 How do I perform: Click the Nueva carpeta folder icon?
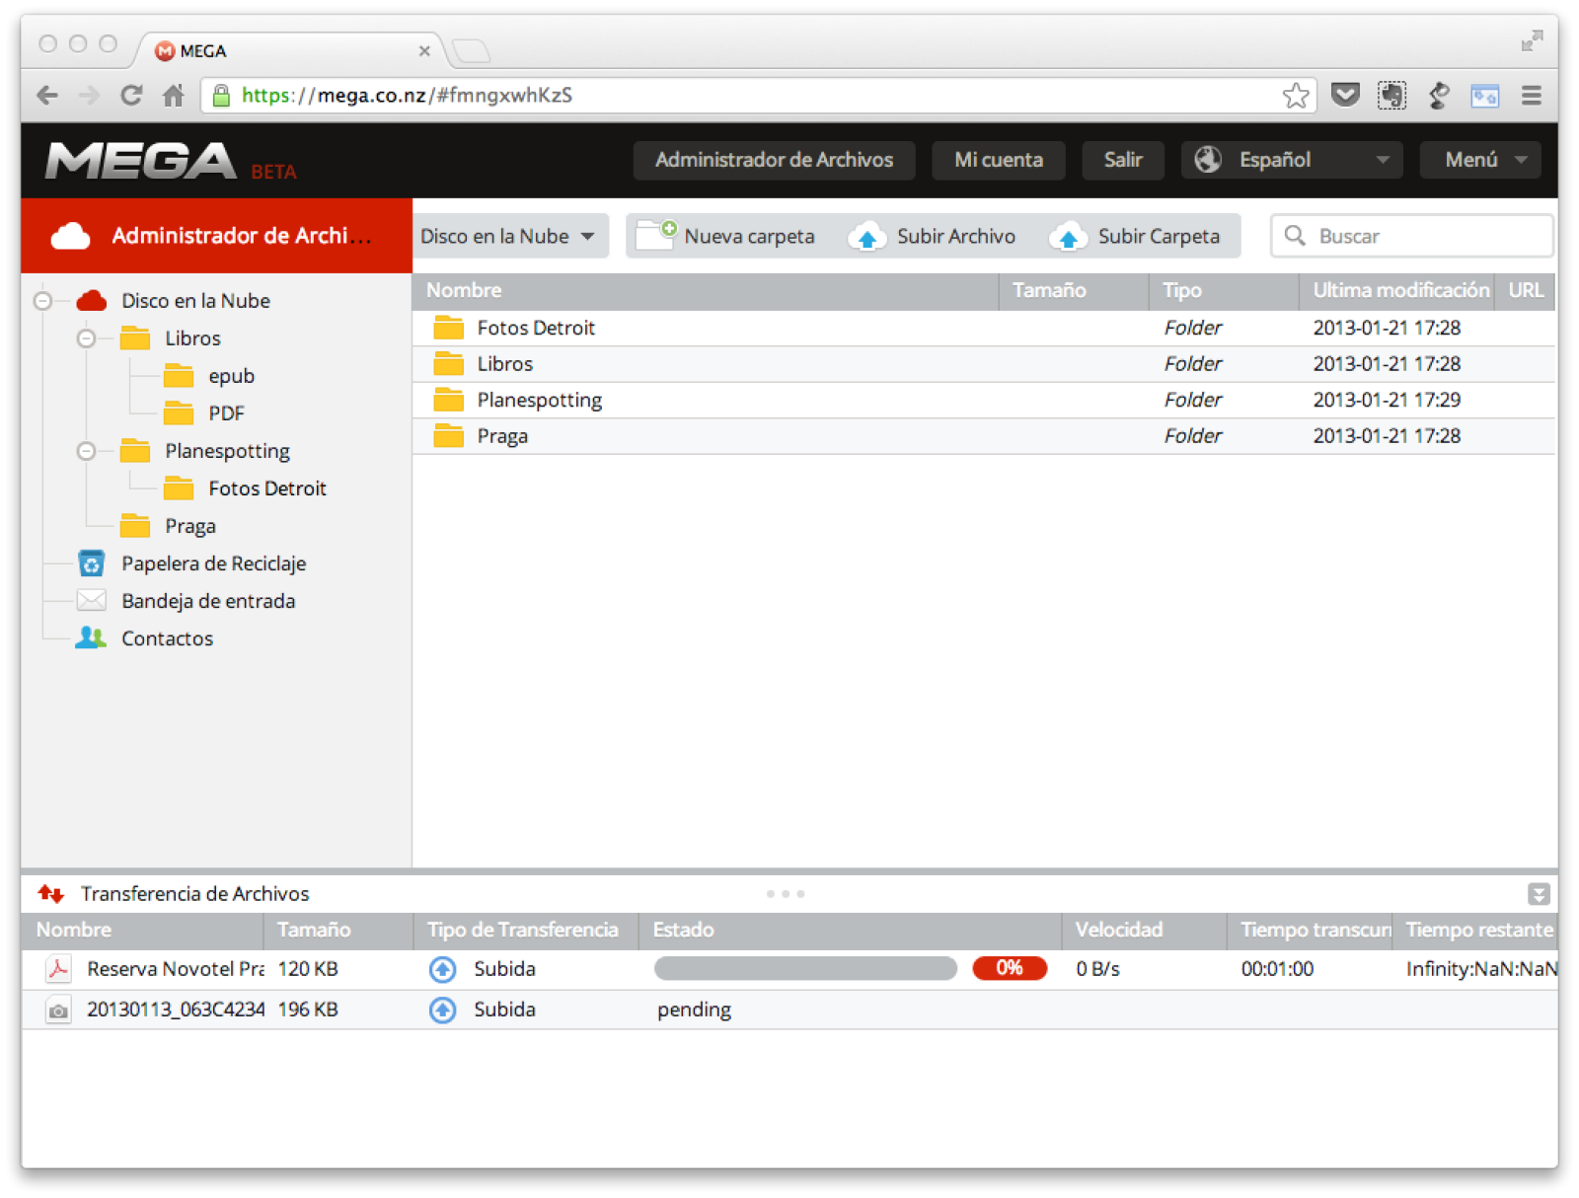coord(655,236)
